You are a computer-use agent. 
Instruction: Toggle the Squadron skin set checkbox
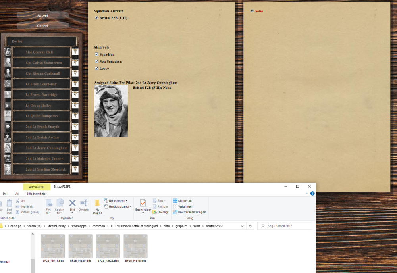tap(96, 54)
